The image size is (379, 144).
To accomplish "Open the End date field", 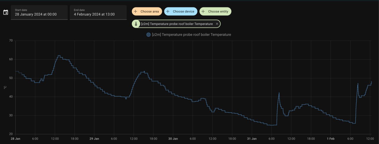I will pyautogui.click(x=98, y=12).
